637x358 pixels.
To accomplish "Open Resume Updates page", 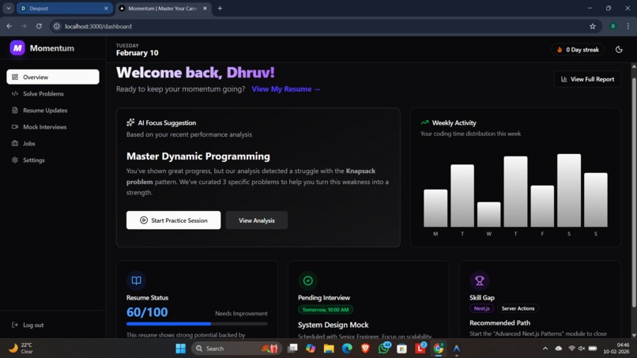I will pos(53,110).
